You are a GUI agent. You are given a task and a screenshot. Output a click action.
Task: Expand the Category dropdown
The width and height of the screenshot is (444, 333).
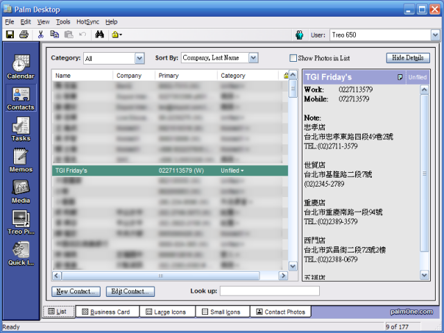click(x=139, y=58)
